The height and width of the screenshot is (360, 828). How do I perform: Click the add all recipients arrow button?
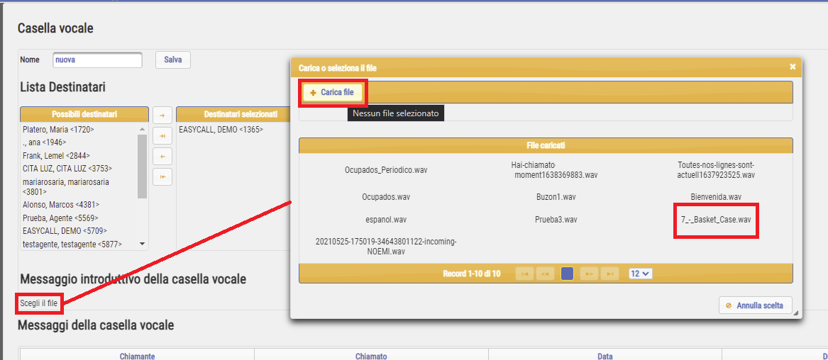[162, 135]
